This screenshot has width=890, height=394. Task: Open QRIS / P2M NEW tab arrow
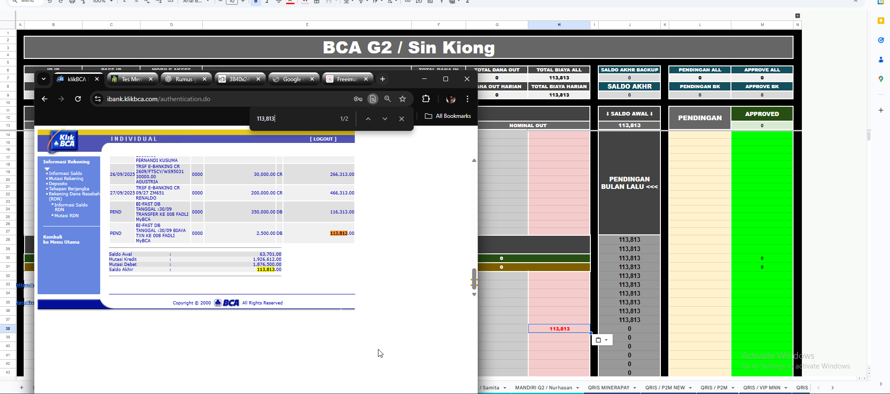coord(690,388)
